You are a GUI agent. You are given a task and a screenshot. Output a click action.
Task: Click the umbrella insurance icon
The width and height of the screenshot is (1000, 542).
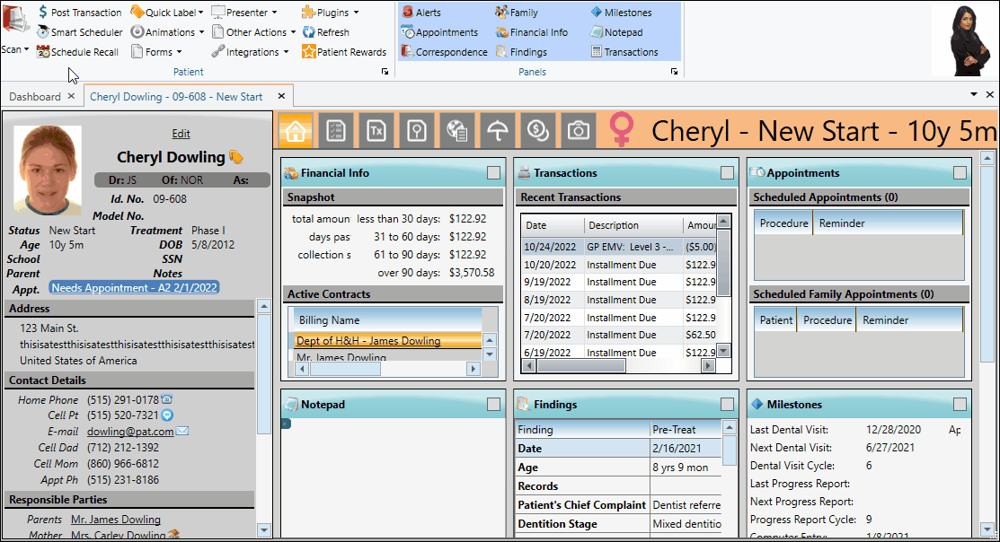coord(497,131)
